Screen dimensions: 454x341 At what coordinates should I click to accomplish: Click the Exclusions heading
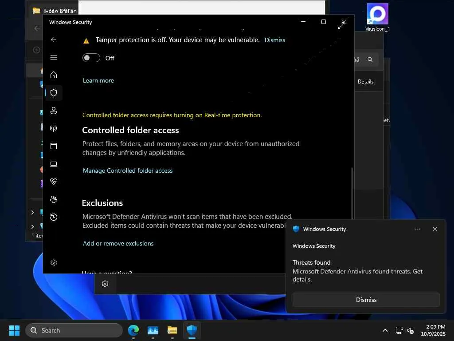coord(102,203)
